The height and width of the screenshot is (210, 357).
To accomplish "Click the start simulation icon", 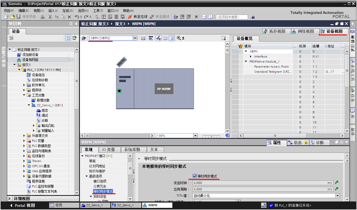I will coord(117,17).
